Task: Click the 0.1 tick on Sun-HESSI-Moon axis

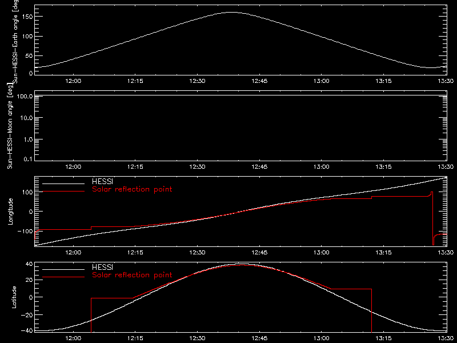Action: pyautogui.click(x=28, y=159)
